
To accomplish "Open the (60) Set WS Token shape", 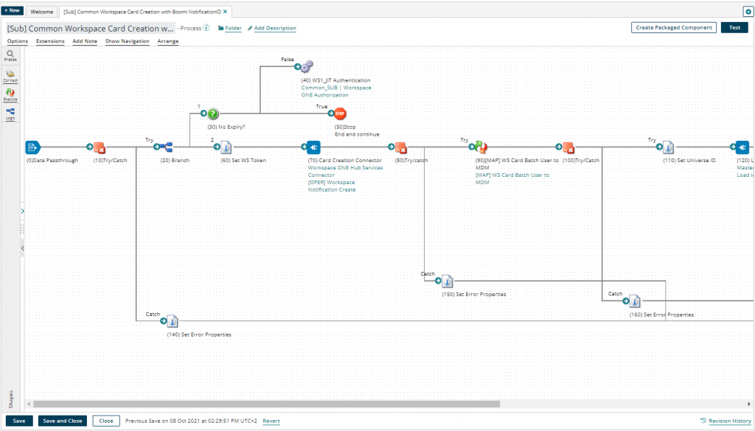I will point(226,147).
